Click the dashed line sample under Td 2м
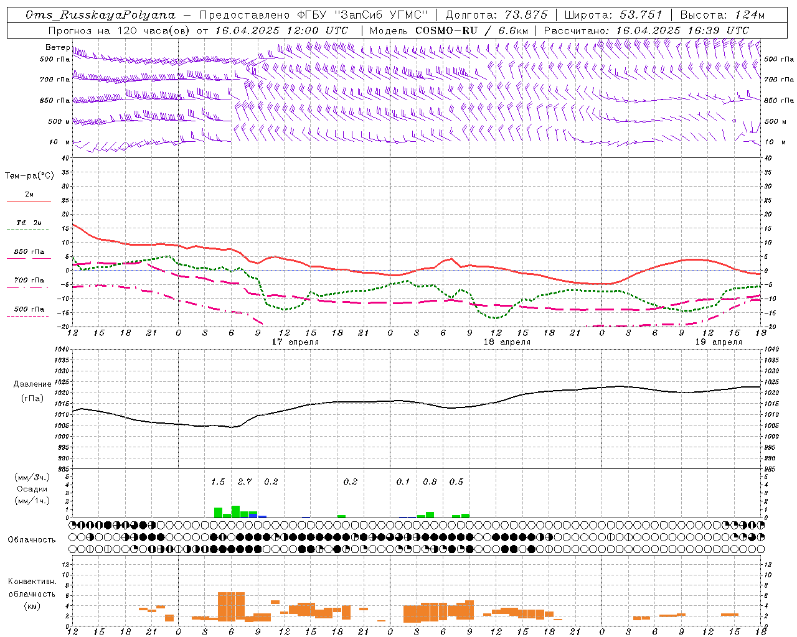 coord(27,230)
